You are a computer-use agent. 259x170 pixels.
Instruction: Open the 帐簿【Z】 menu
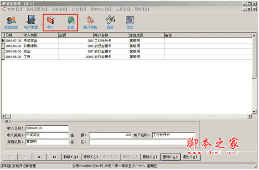pos(15,9)
